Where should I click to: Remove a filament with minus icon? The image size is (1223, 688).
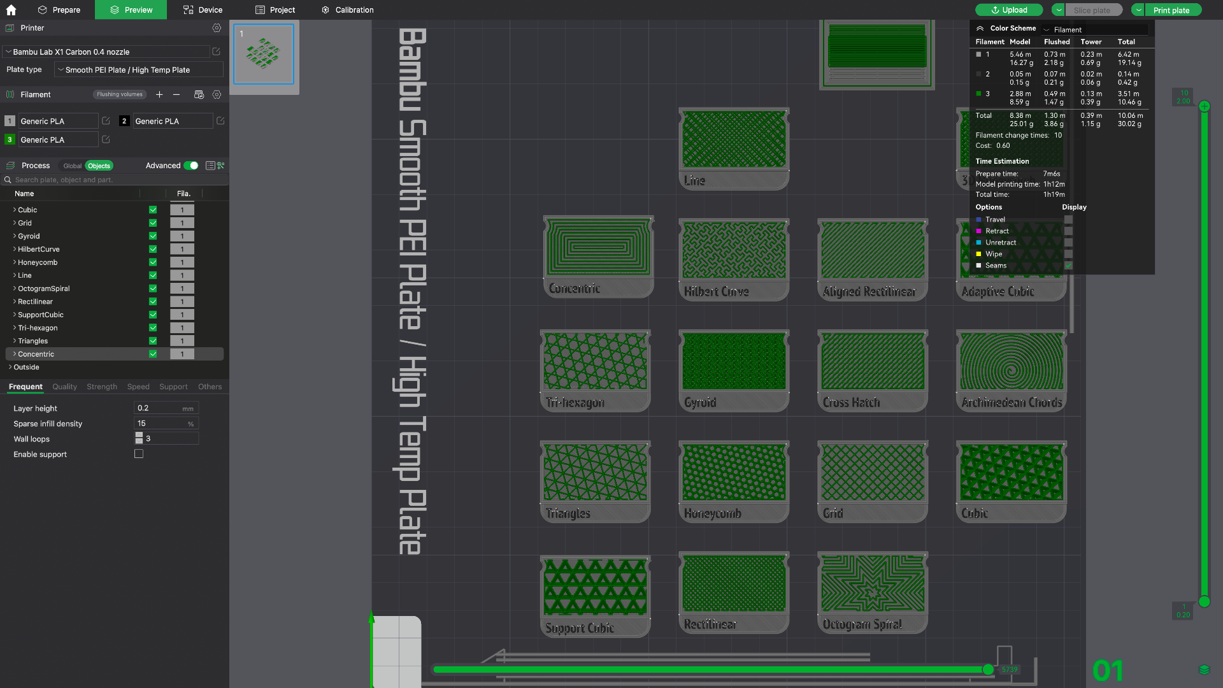coord(176,94)
